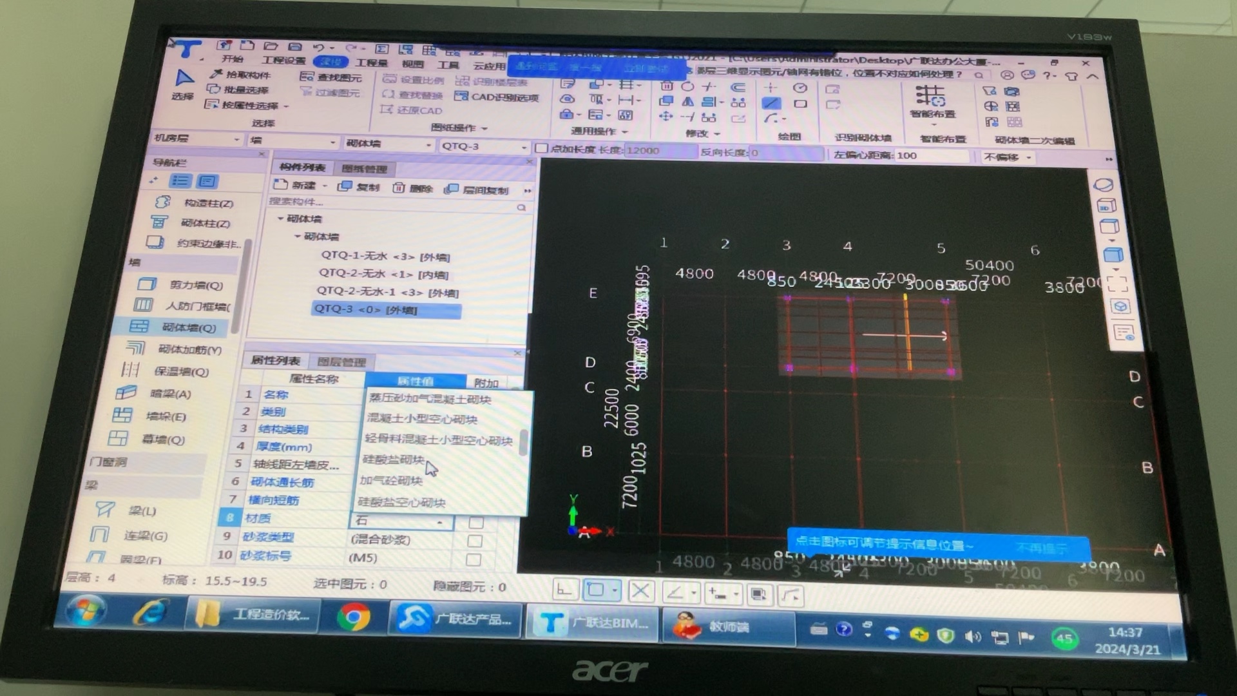Click the volume icon in system tray
Viewport: 1237px width, 696px height.
click(972, 637)
